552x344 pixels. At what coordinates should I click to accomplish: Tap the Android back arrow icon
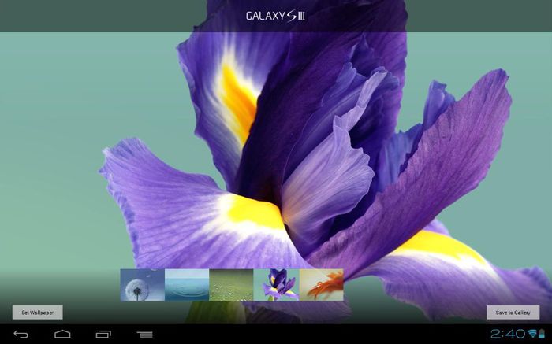[x=21, y=335]
